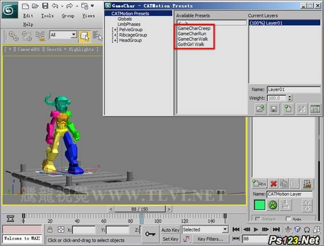Expand the PelvisGroup tree node
The image size is (324, 246).
pos(115,30)
